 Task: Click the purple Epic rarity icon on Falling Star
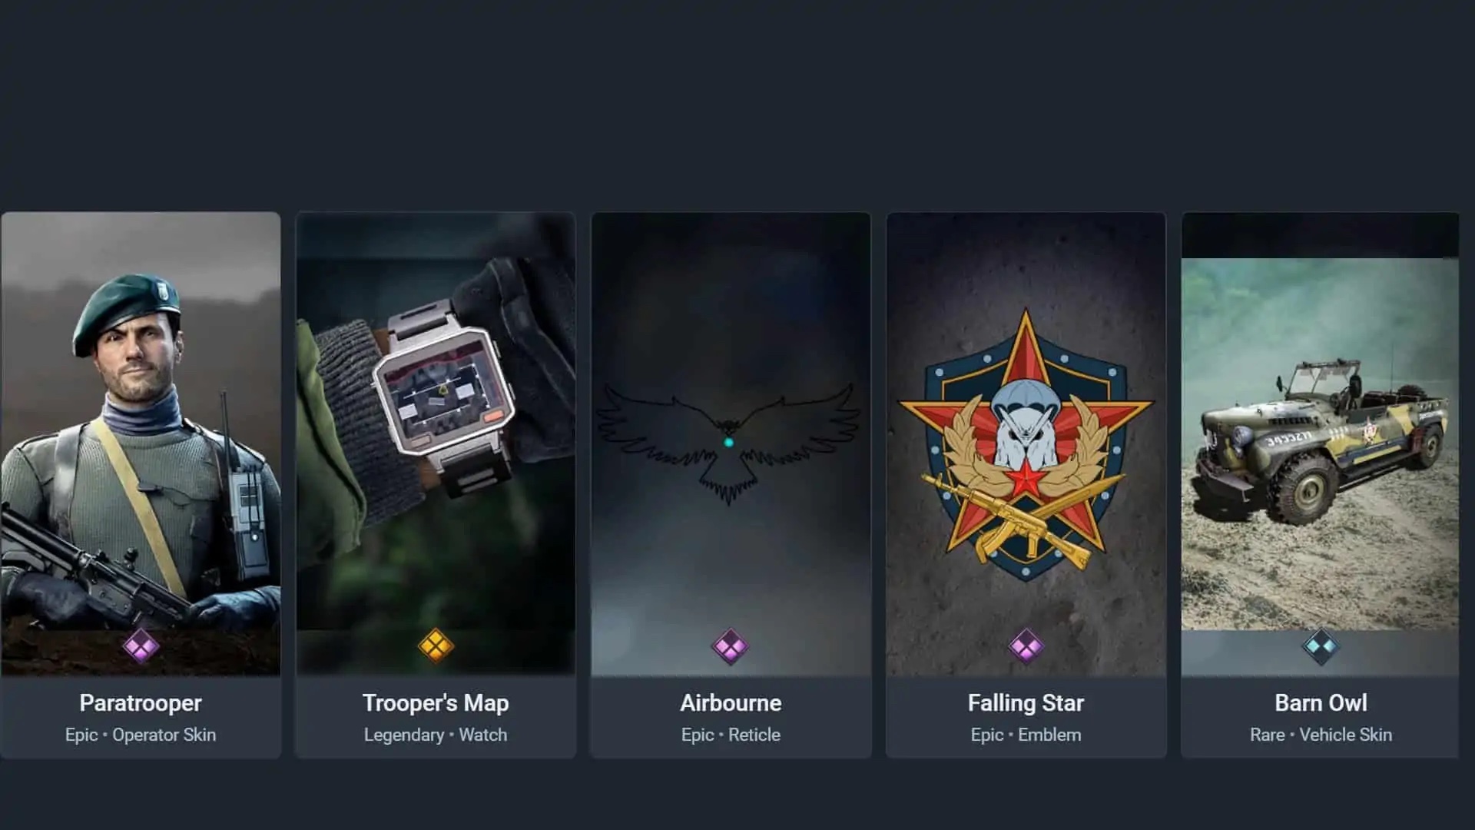point(1026,646)
